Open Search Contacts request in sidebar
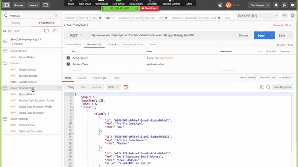Viewport: 298px width, 167px height. coord(28,76)
